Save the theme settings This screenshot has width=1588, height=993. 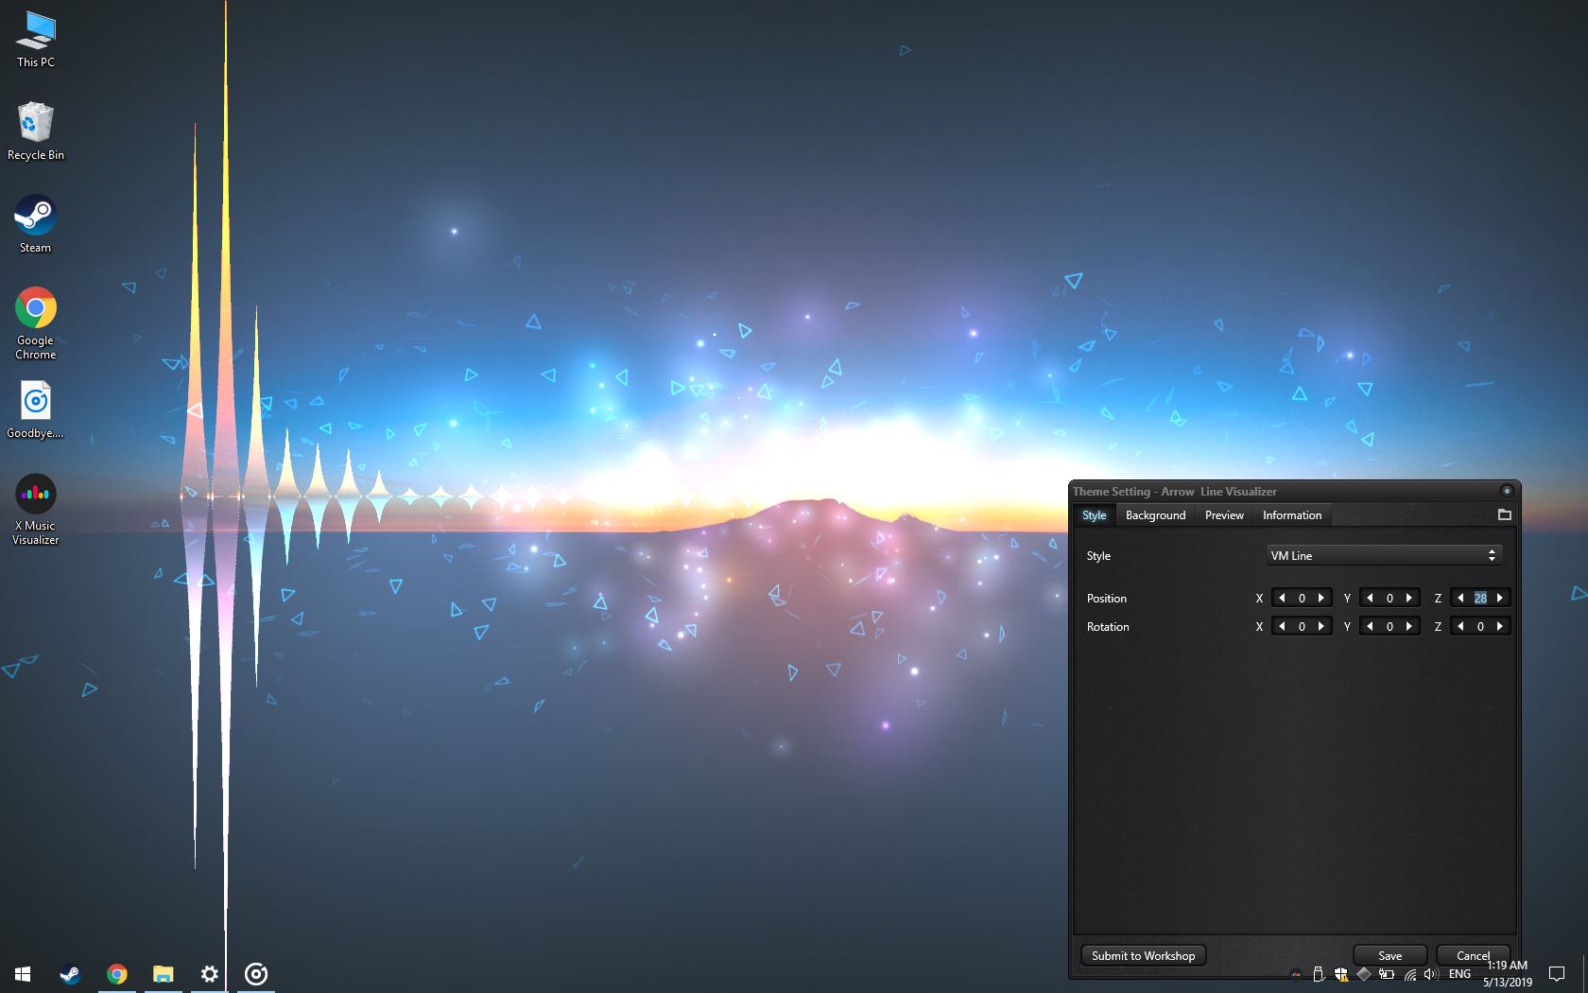[1389, 955]
